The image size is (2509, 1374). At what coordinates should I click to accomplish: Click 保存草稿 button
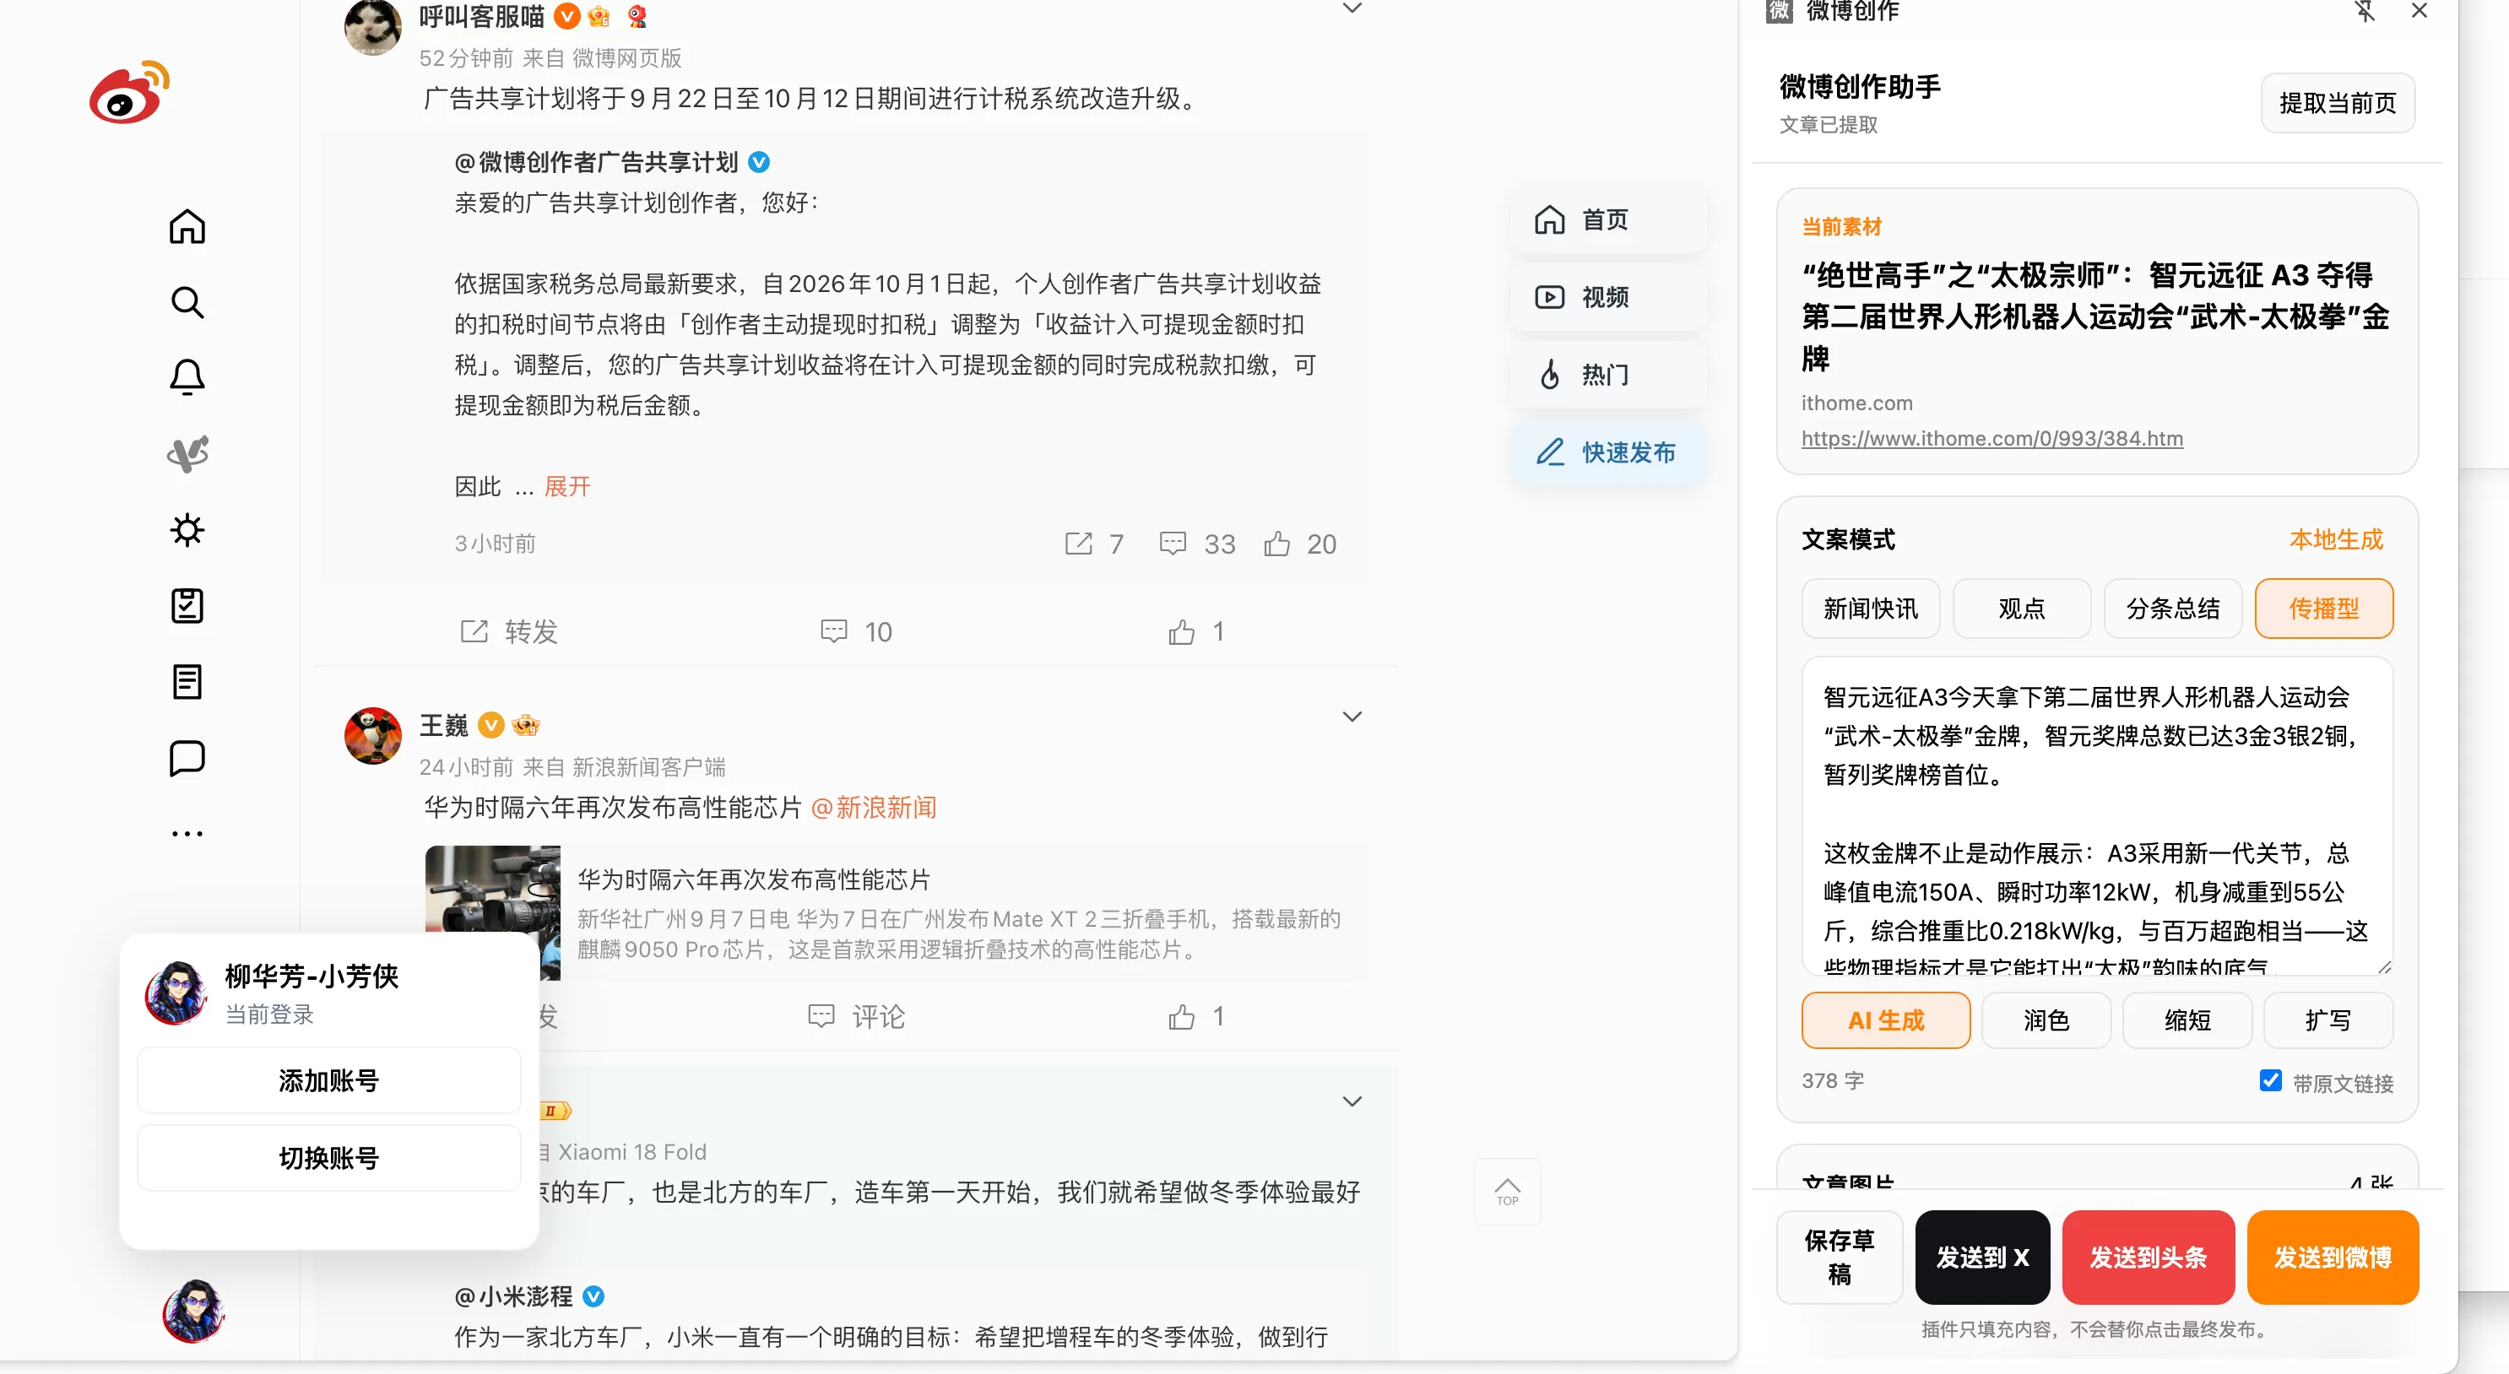1839,1256
